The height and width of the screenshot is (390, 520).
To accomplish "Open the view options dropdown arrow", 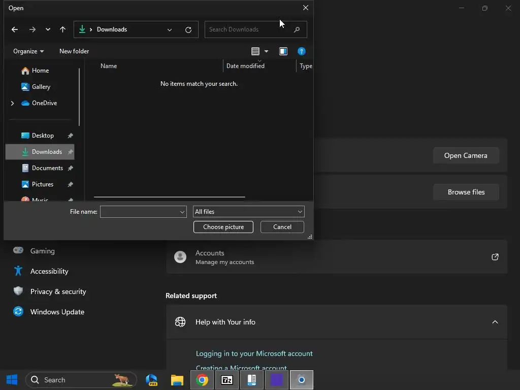I will click(x=266, y=51).
